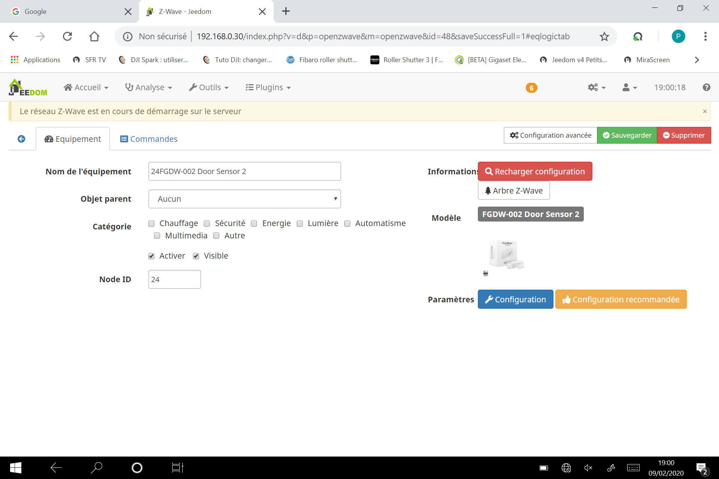Enable the Sécurité category checkbox
The width and height of the screenshot is (719, 479).
pyautogui.click(x=207, y=223)
